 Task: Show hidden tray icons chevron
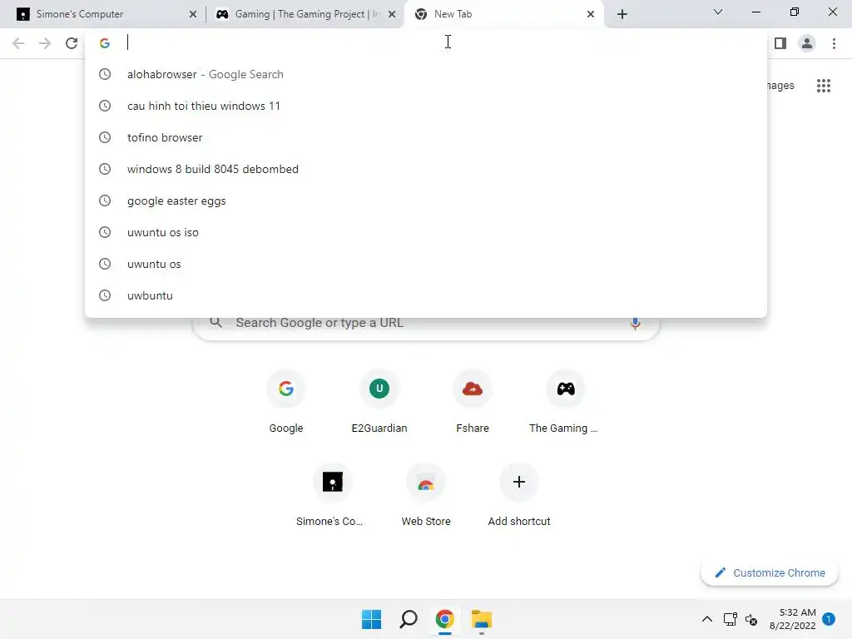(x=707, y=619)
